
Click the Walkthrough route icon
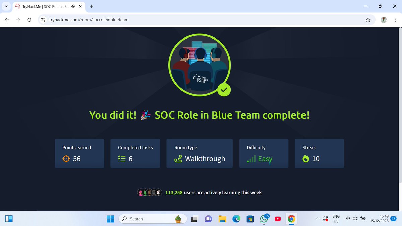pyautogui.click(x=178, y=159)
